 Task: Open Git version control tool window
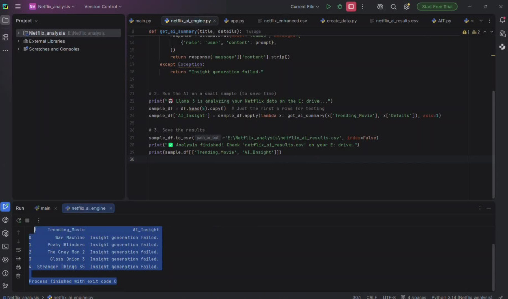(5, 286)
